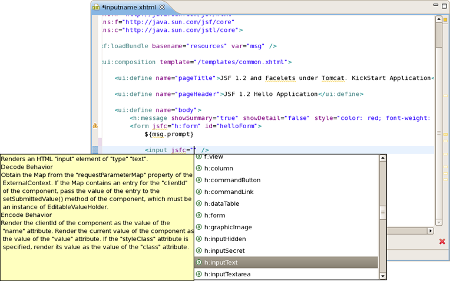Click the icon next to h:dataTable
This screenshot has width=450, height=281.
(x=199, y=203)
